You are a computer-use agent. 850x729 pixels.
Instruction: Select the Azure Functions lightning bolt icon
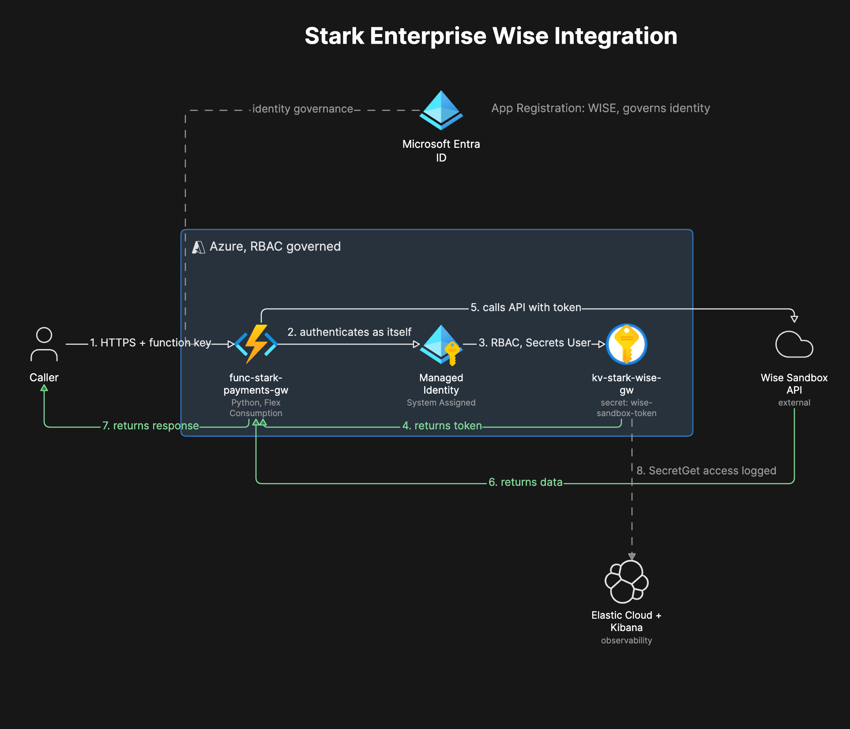pyautogui.click(x=256, y=344)
